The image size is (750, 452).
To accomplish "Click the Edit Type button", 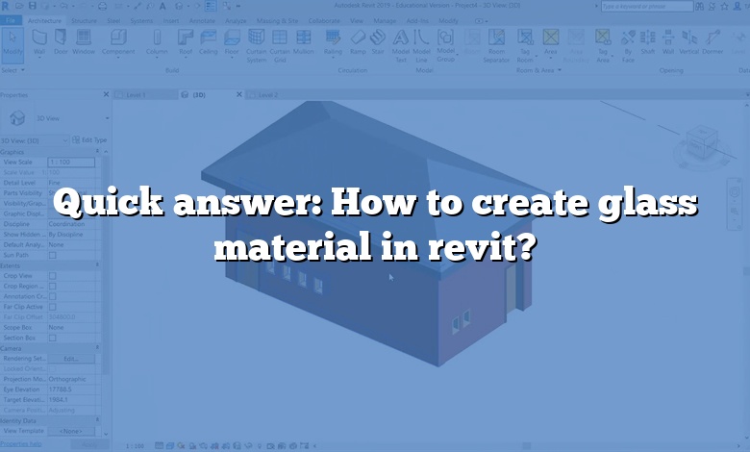I will [94, 139].
